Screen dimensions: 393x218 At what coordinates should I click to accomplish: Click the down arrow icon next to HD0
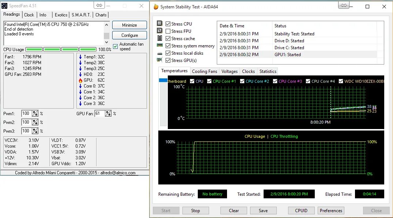[x=80, y=74]
